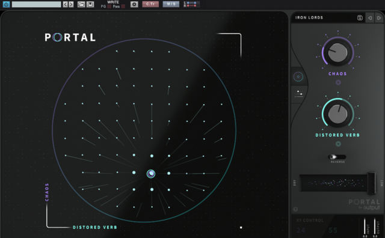This screenshot has height=238, width=385.
Task: Toggle the REVERSE switch
Action: tap(337, 157)
